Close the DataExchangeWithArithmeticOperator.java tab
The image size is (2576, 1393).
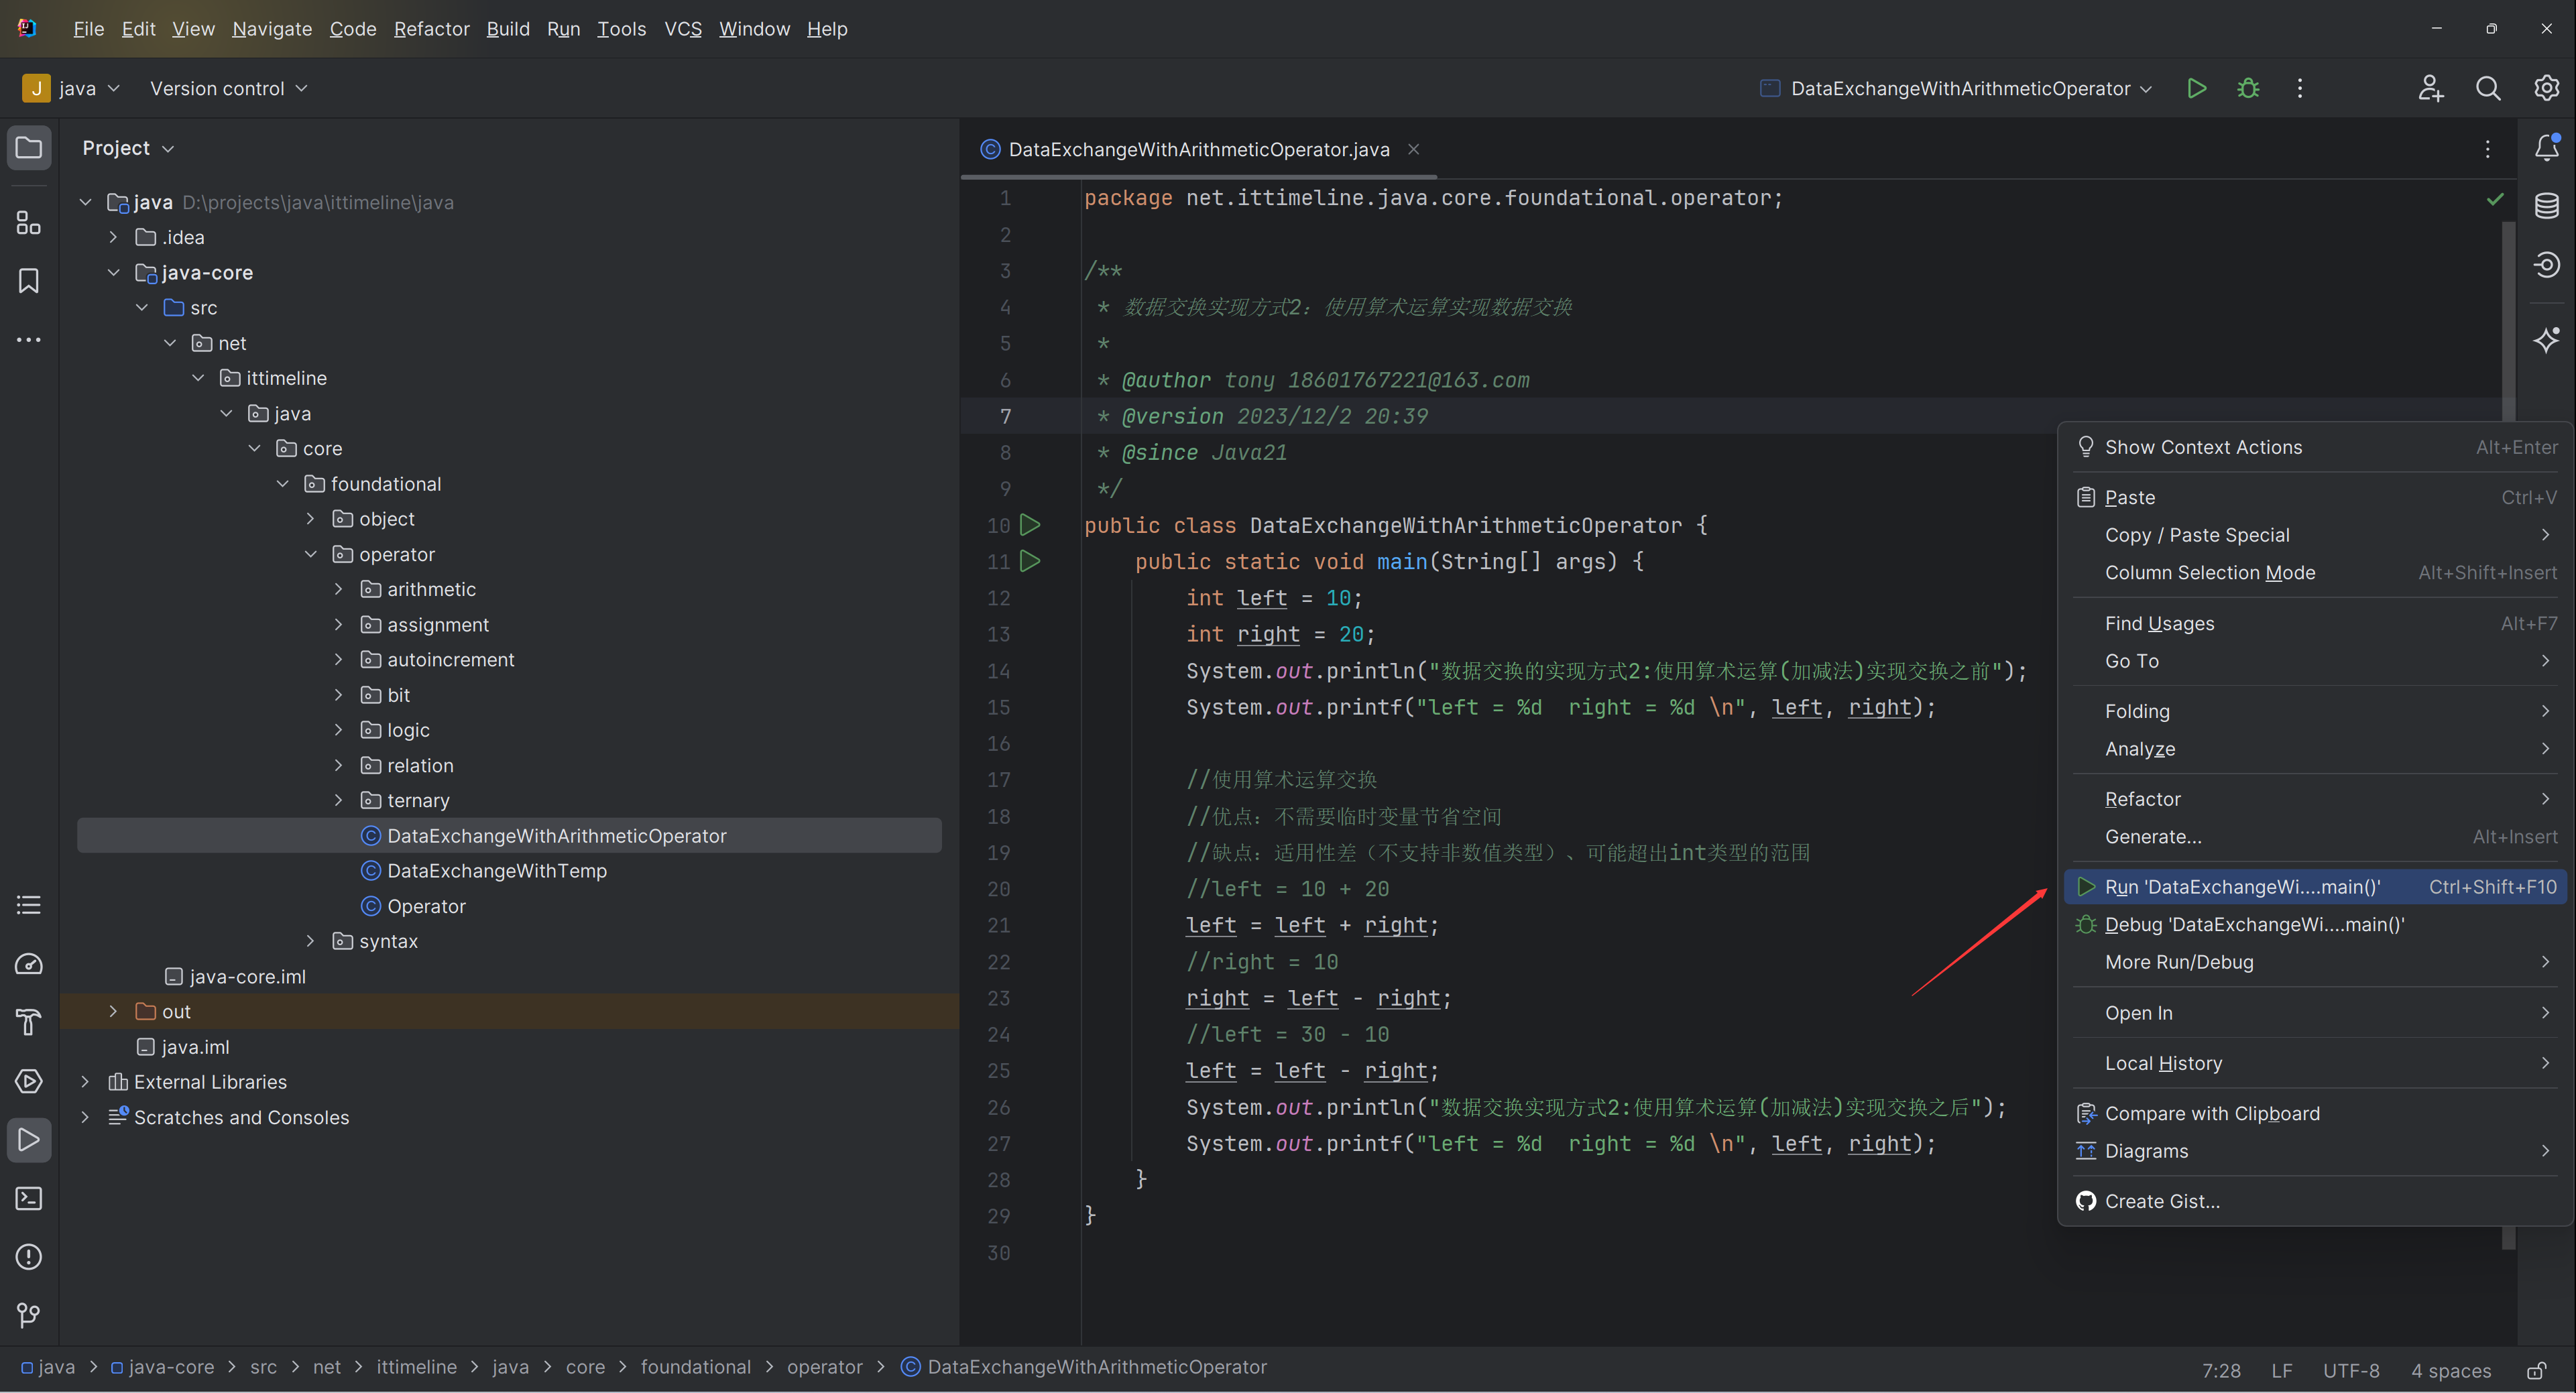click(1414, 149)
